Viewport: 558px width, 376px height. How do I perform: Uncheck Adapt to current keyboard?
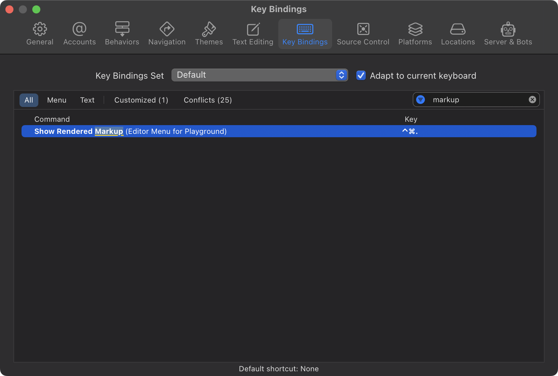pos(361,75)
